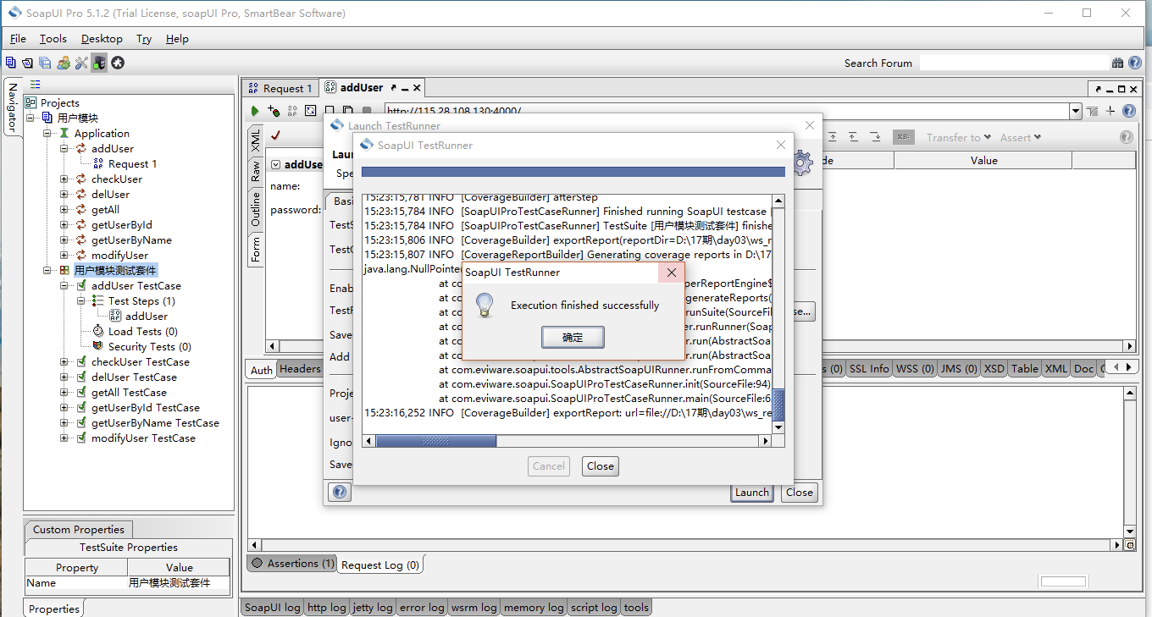Select the Projects root node
This screenshot has width=1152, height=617.
click(59, 102)
